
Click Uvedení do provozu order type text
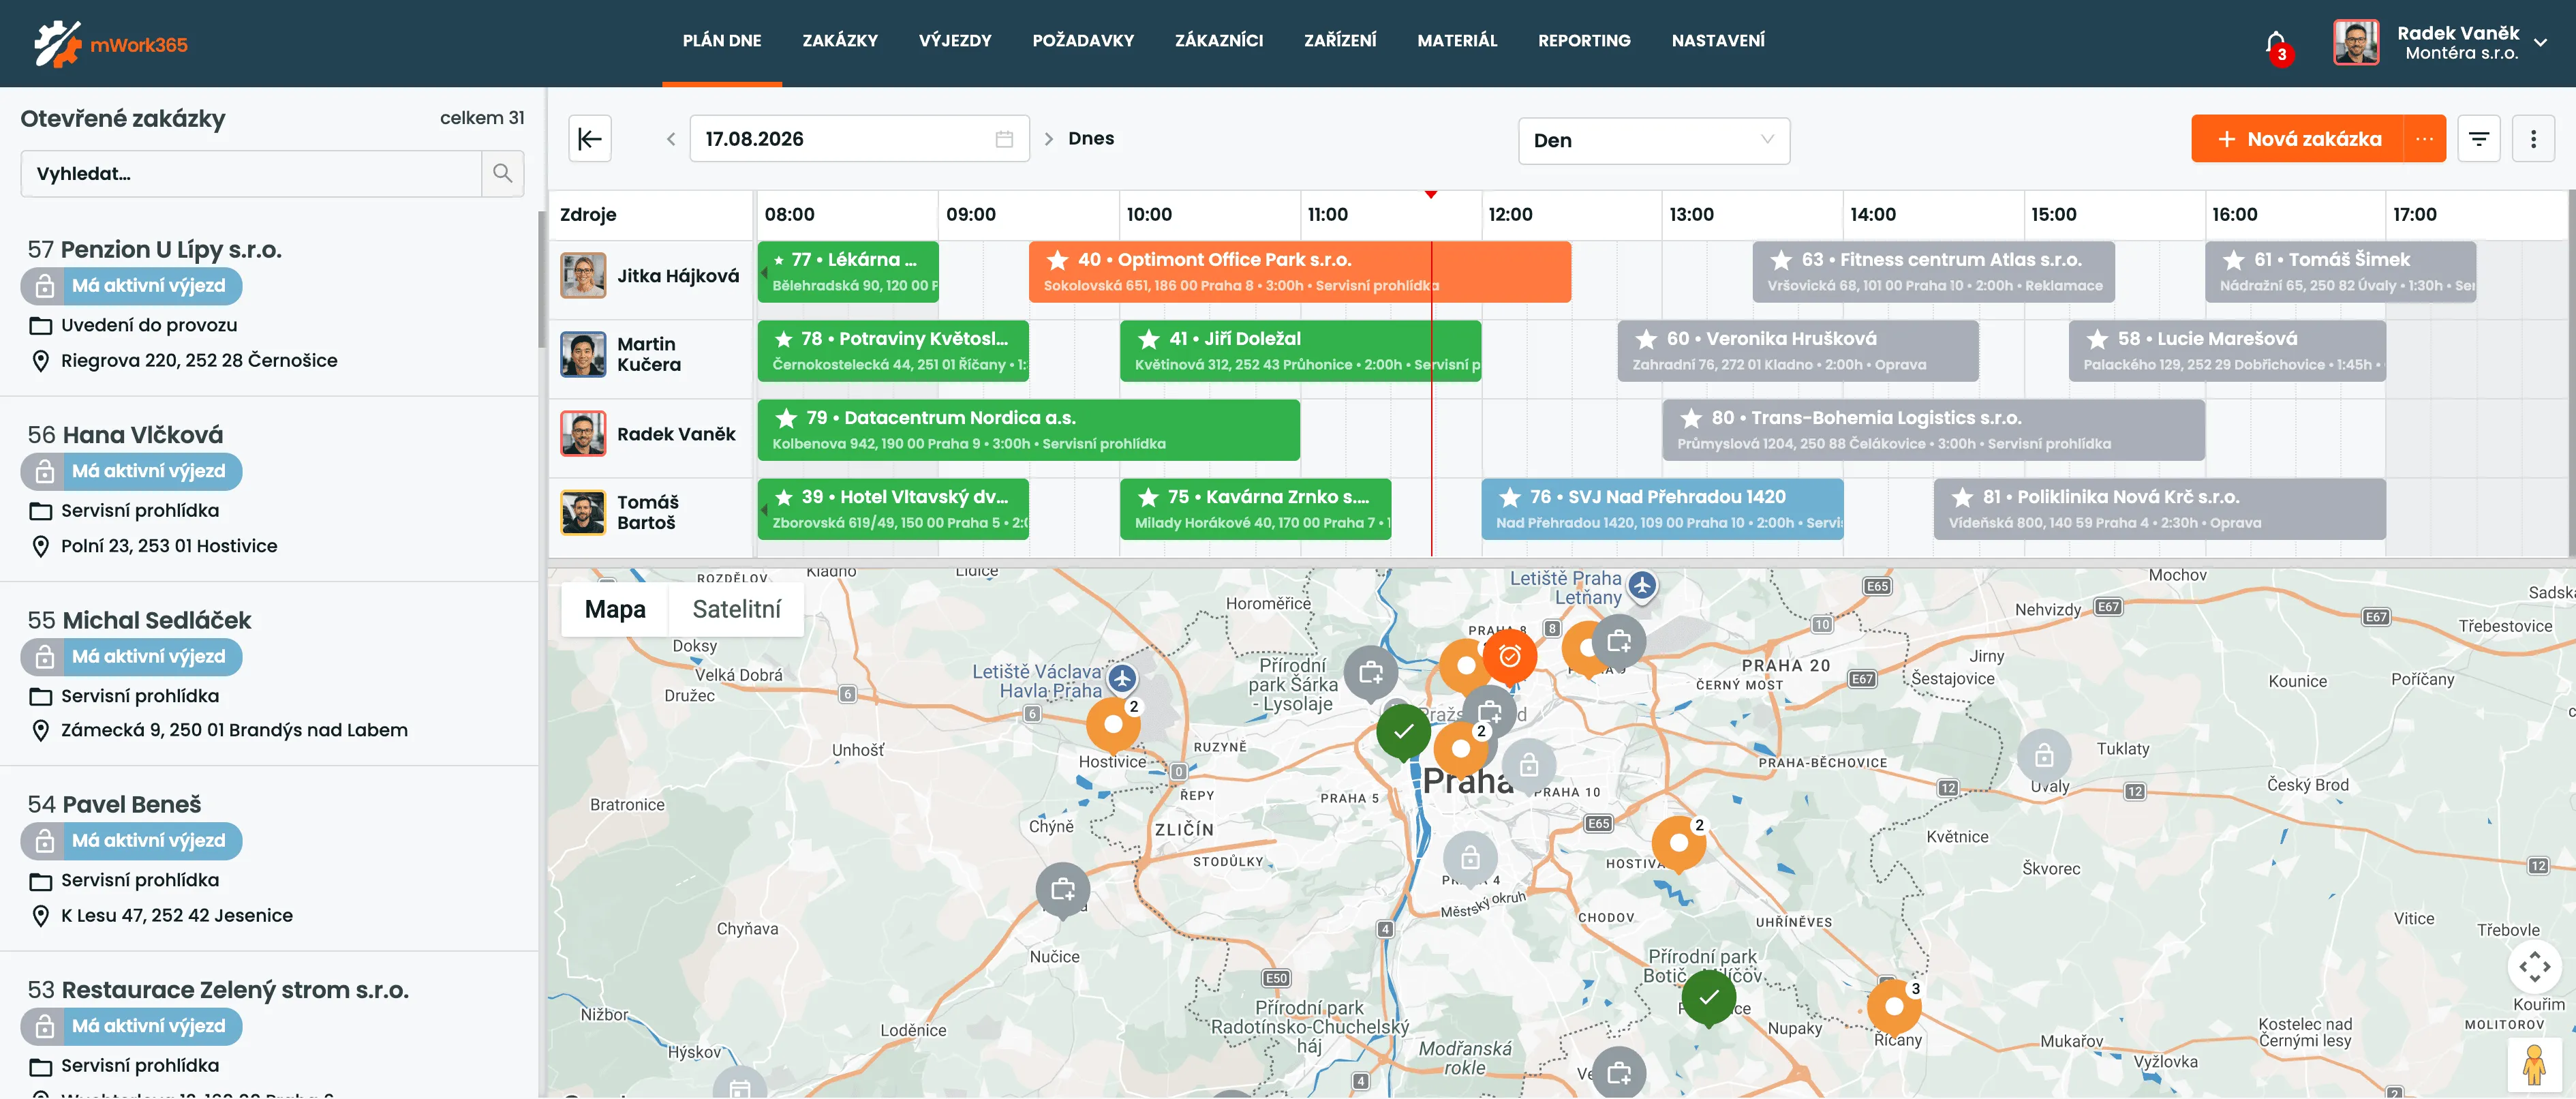[x=149, y=326]
